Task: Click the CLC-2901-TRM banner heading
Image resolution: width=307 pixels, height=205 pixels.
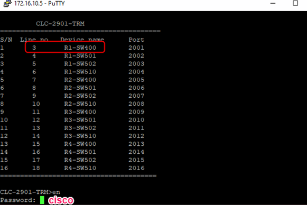Action: pyautogui.click(x=60, y=24)
